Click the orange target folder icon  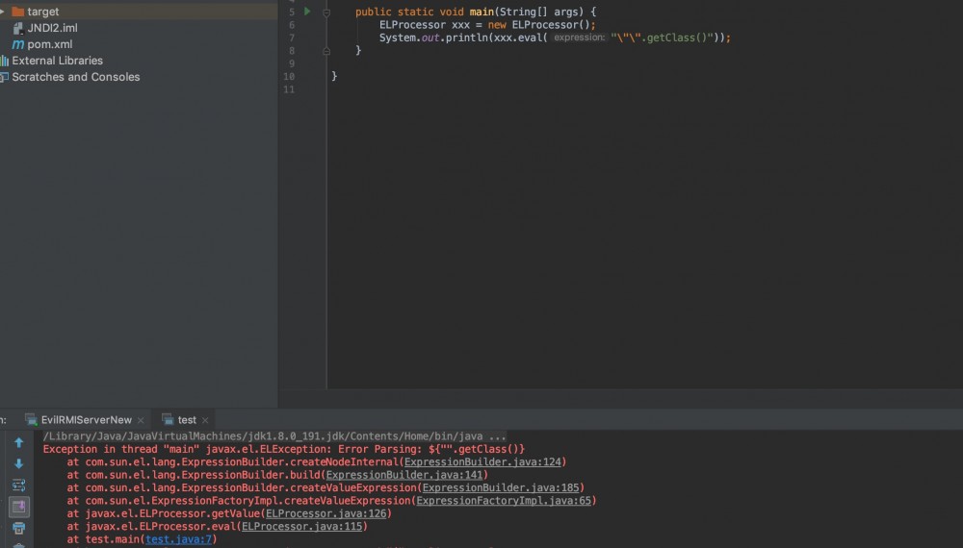17,11
